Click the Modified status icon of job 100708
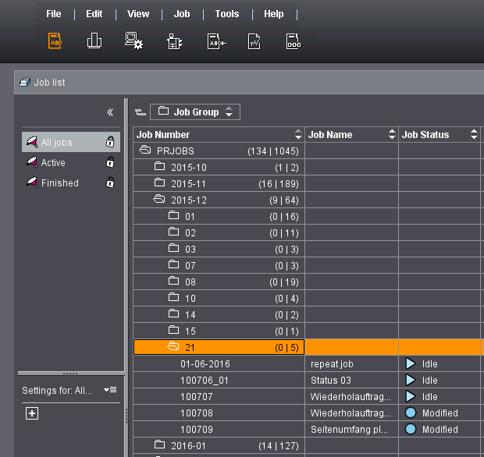The height and width of the screenshot is (457, 484). coord(410,413)
